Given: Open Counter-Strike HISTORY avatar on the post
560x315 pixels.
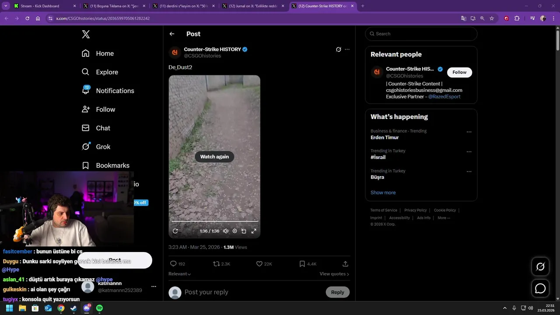Looking at the screenshot, I should (x=175, y=52).
